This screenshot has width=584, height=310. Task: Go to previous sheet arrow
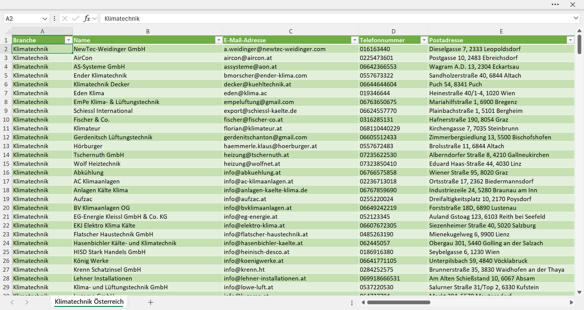coord(12,302)
